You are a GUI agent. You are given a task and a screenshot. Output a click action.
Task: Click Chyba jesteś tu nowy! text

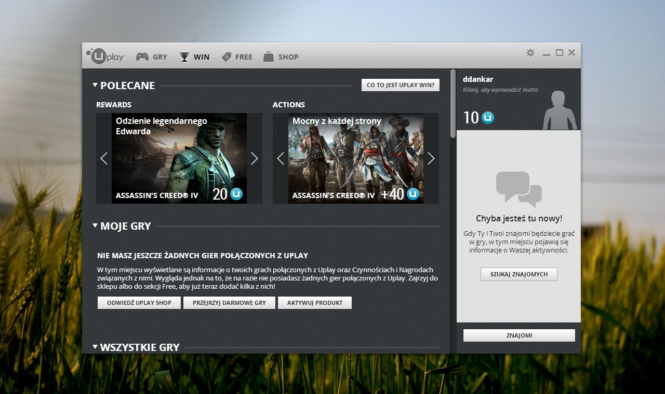coord(519,219)
